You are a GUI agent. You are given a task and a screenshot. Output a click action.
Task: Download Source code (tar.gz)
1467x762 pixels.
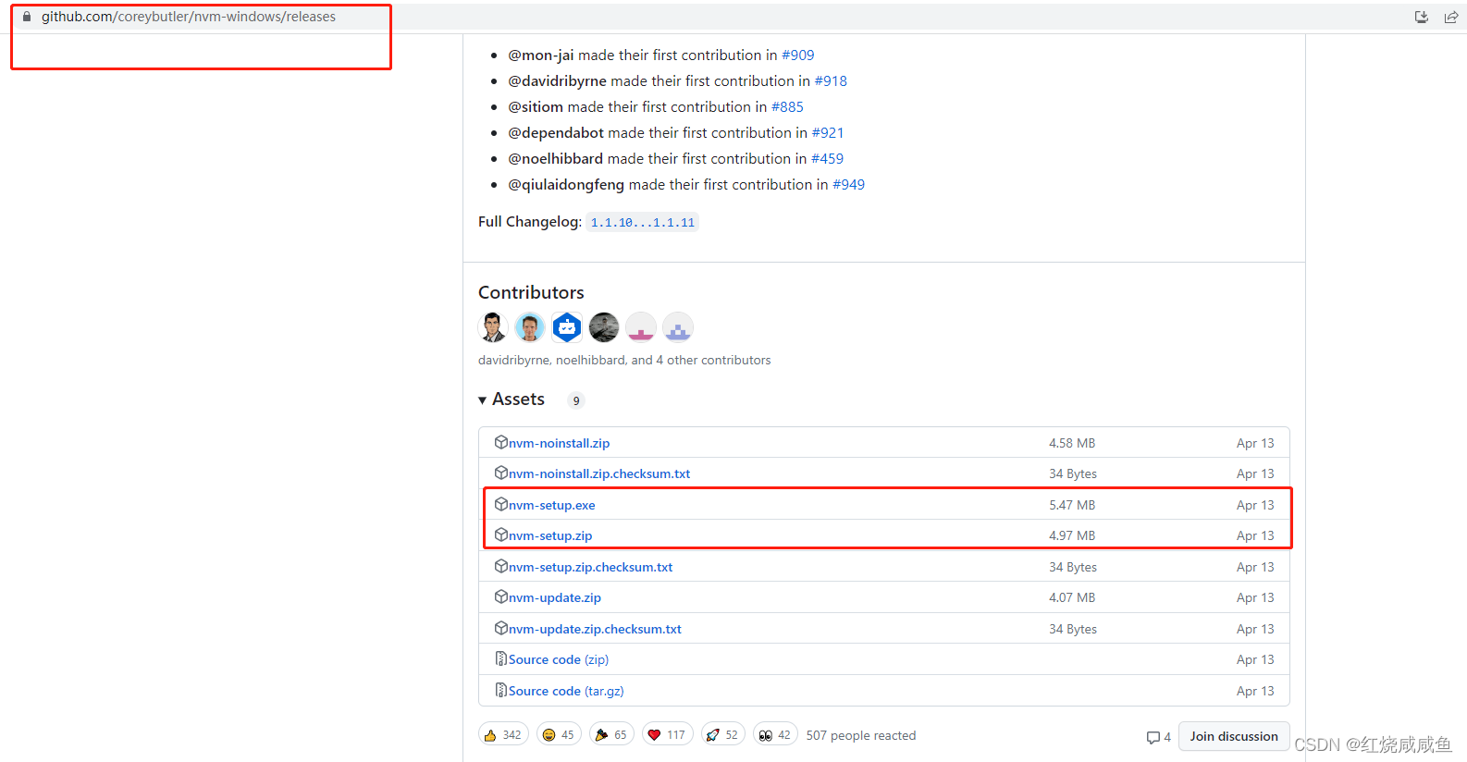pos(566,691)
